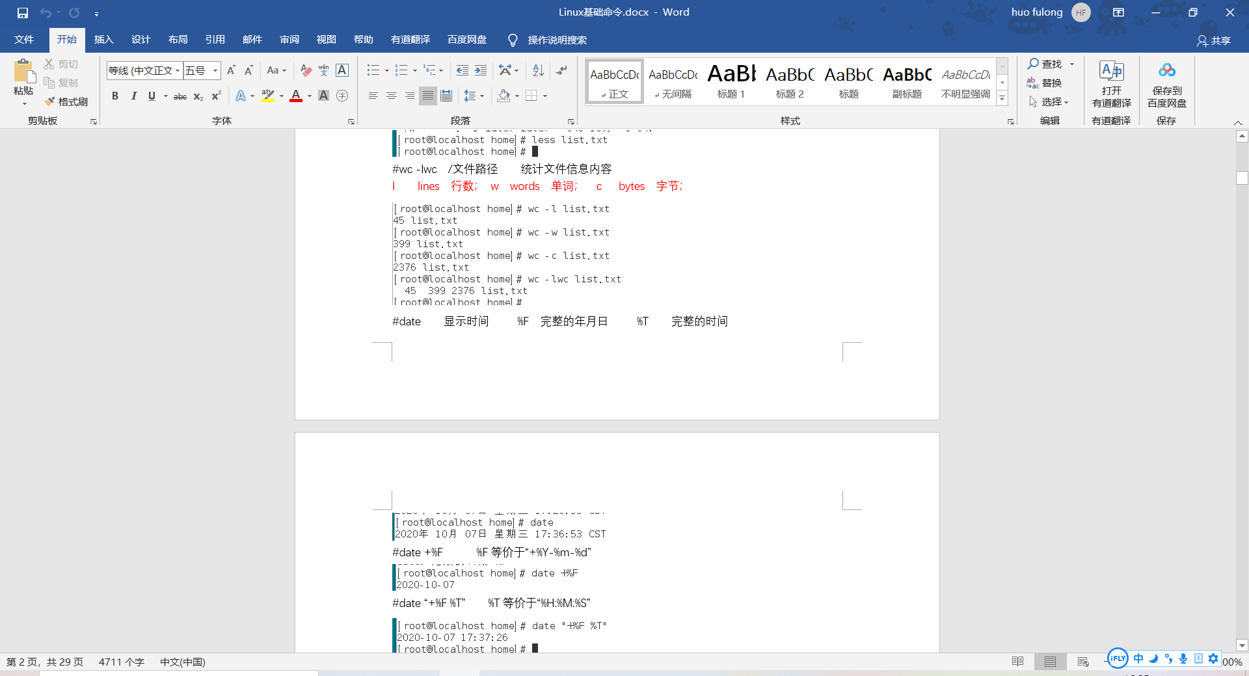Insert enclosed character

[x=342, y=96]
